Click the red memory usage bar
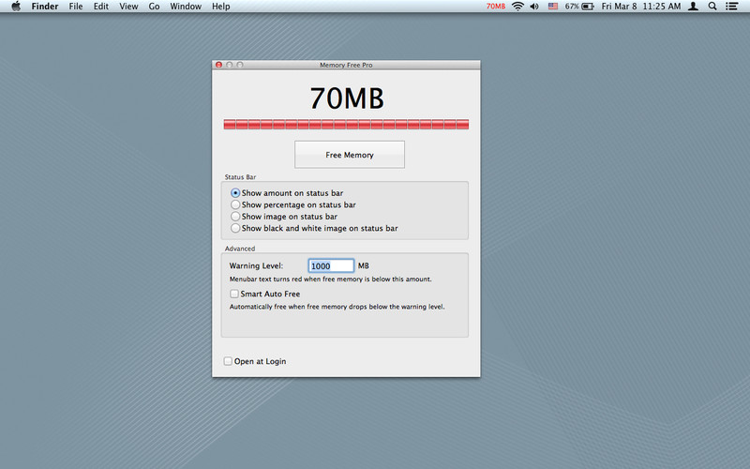The height and width of the screenshot is (469, 750). 346,125
